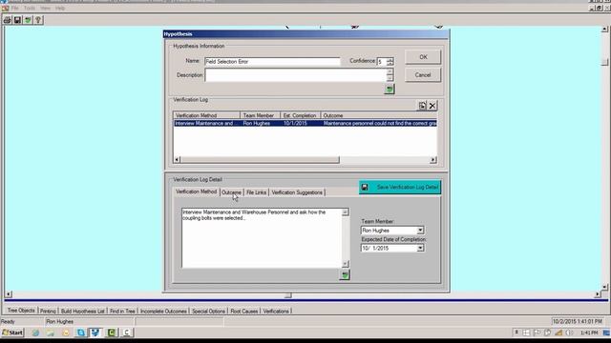Click Ron Hughes in status bar
This screenshot has height=343, width=611.
point(59,322)
